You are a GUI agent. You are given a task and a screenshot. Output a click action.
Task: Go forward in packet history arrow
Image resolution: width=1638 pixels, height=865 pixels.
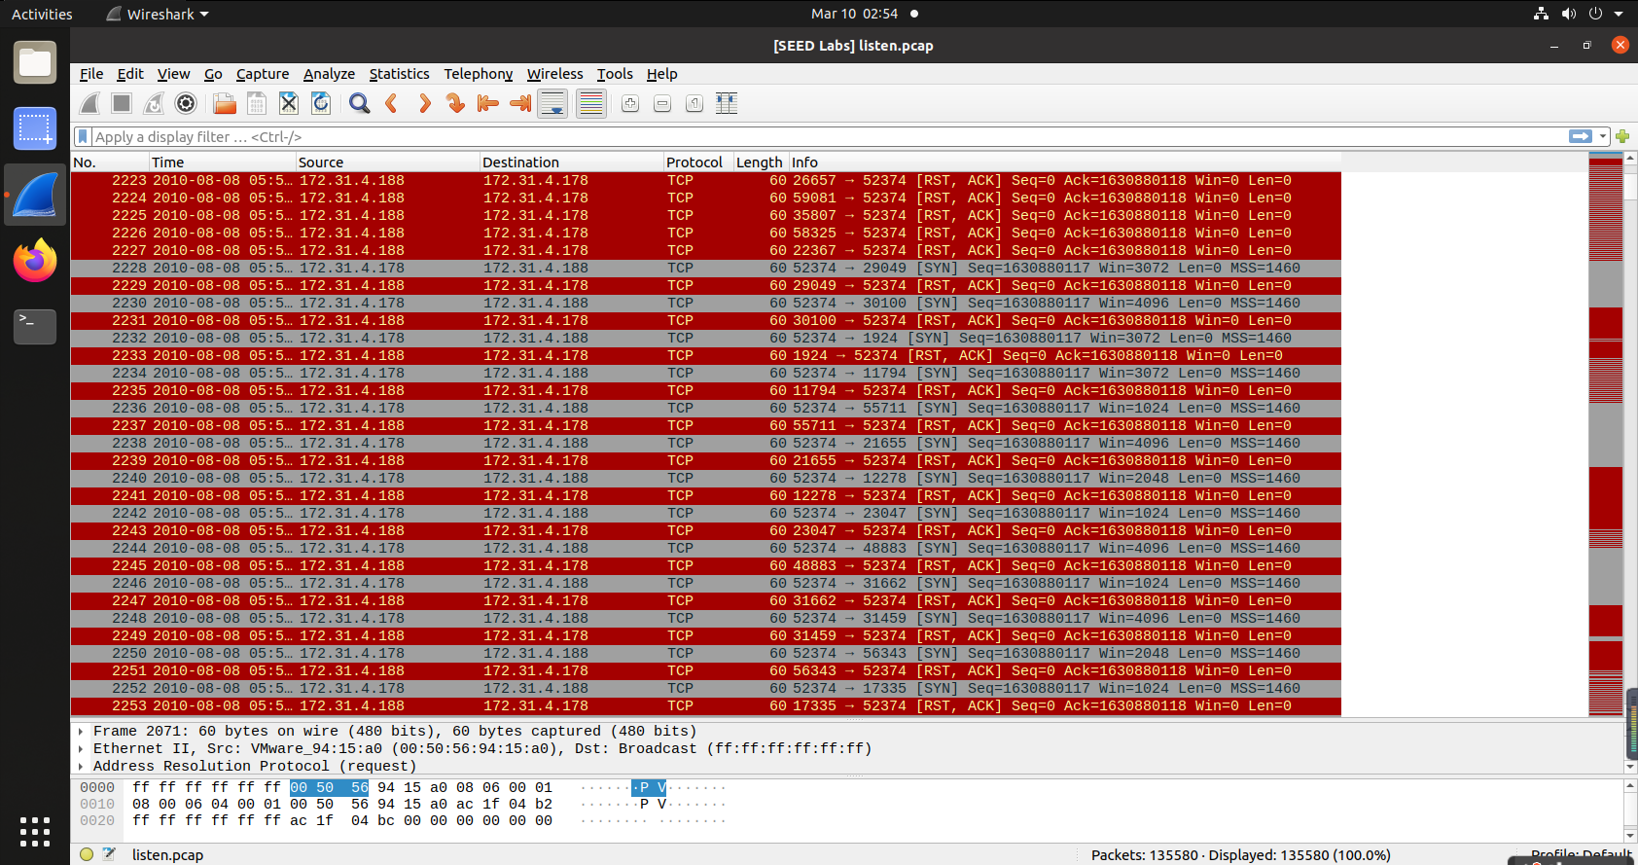pos(423,103)
